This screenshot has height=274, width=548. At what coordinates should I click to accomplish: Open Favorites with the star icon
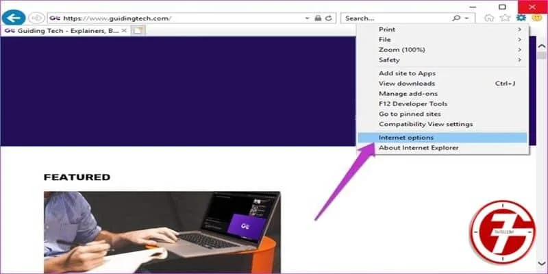pyautogui.click(x=505, y=18)
